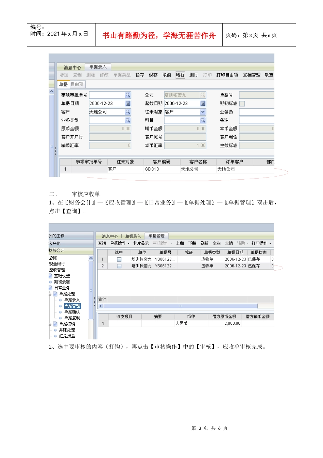Click cell GD010 in detail grid
Image resolution: width=323 pixels, height=458 pixels.
(162, 169)
